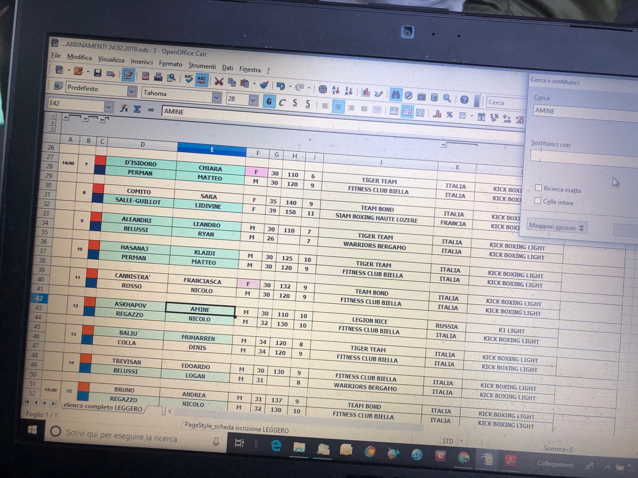Image resolution: width=638 pixels, height=478 pixels.
Task: Open the font size 28 dropdown
Action: coord(253,101)
